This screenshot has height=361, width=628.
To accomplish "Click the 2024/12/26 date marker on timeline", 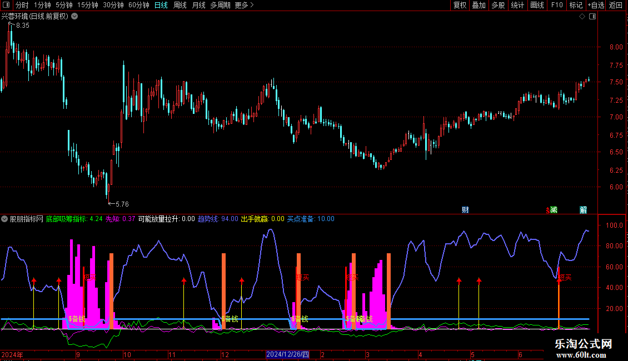I will pyautogui.click(x=288, y=354).
